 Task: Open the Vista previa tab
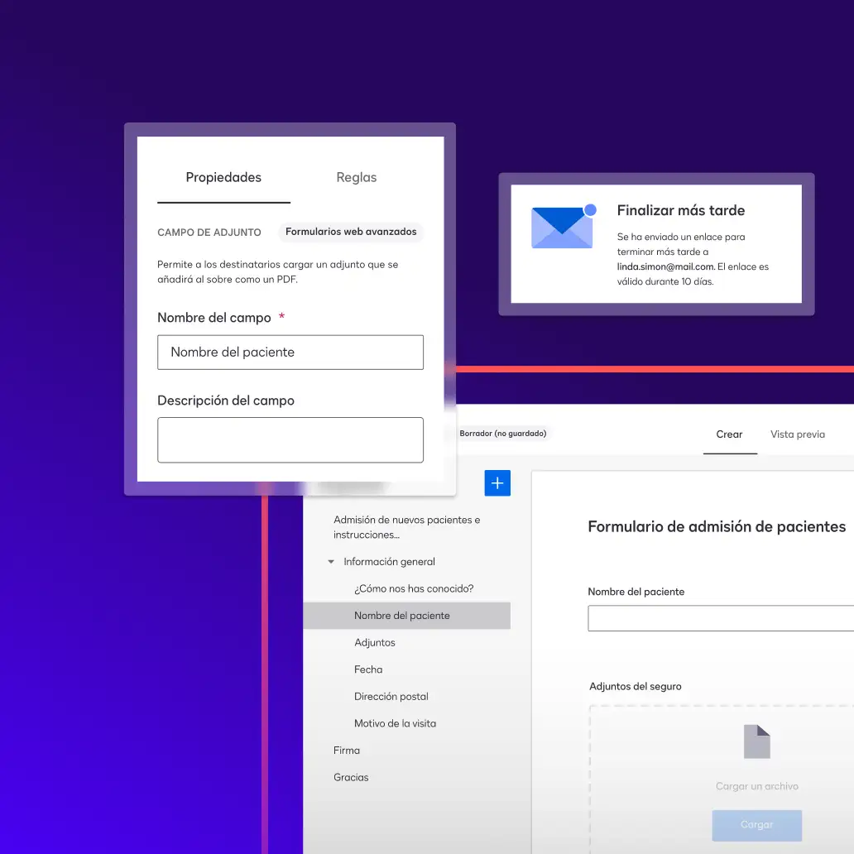(797, 434)
